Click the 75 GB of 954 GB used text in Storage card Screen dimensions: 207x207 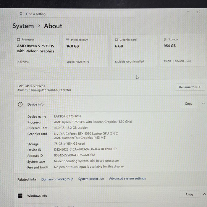pyautogui.click(x=177, y=61)
